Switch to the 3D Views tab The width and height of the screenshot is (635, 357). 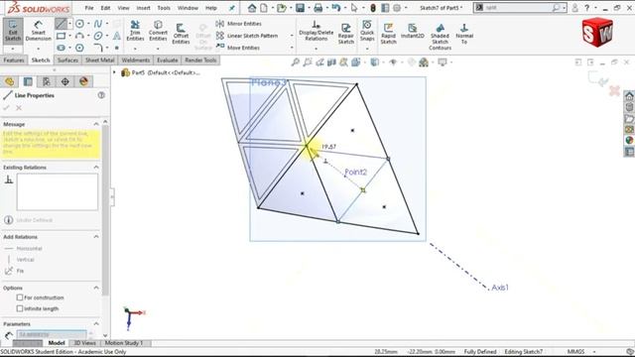pyautogui.click(x=84, y=343)
